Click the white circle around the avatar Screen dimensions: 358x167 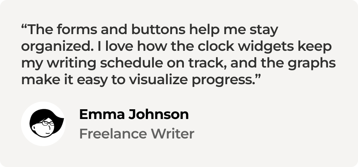(x=43, y=124)
